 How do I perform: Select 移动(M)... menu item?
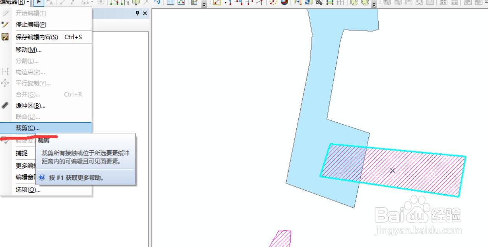click(x=46, y=50)
